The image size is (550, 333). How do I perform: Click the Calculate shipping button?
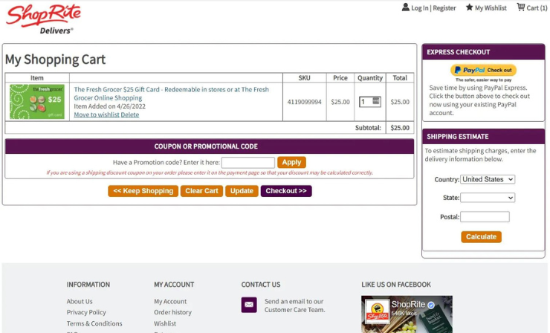[x=481, y=237]
